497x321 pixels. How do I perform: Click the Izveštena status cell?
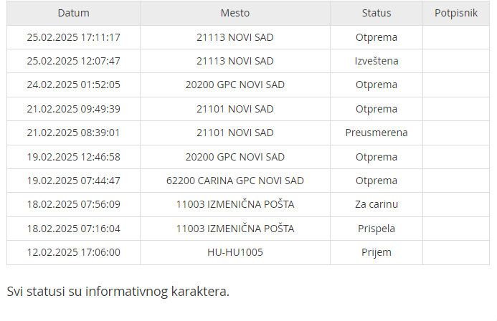[x=377, y=61]
